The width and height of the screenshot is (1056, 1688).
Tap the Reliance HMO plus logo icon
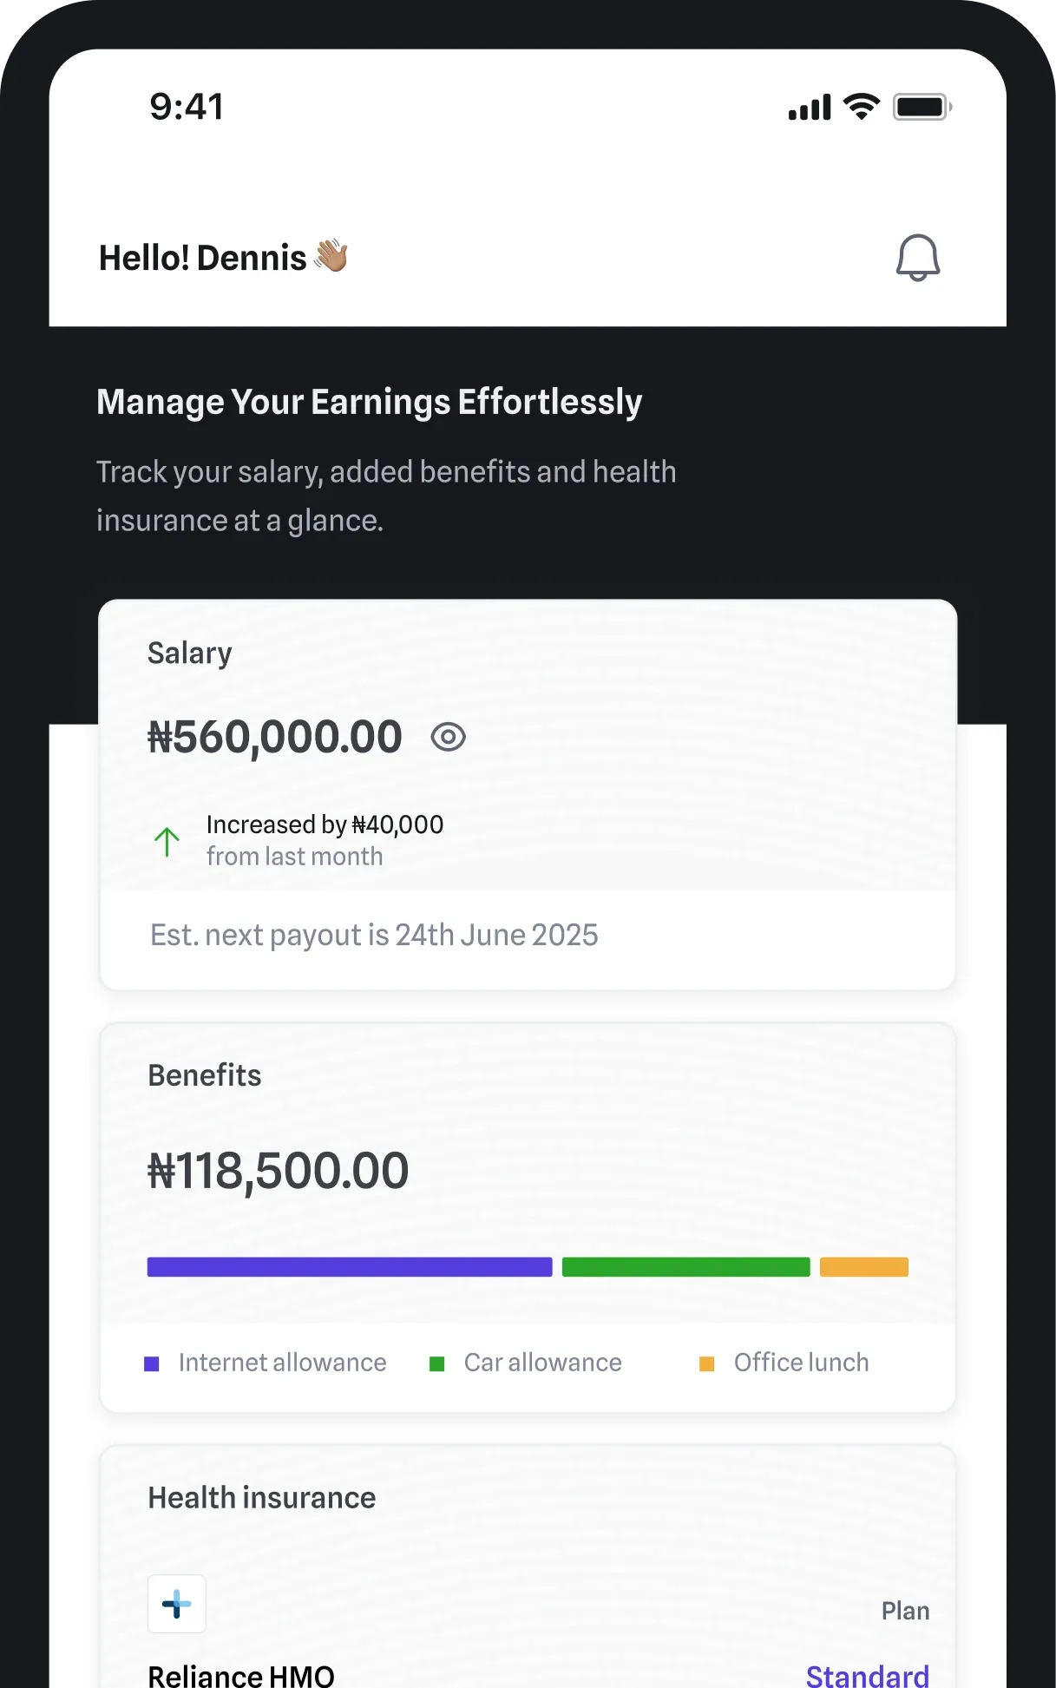(177, 1604)
